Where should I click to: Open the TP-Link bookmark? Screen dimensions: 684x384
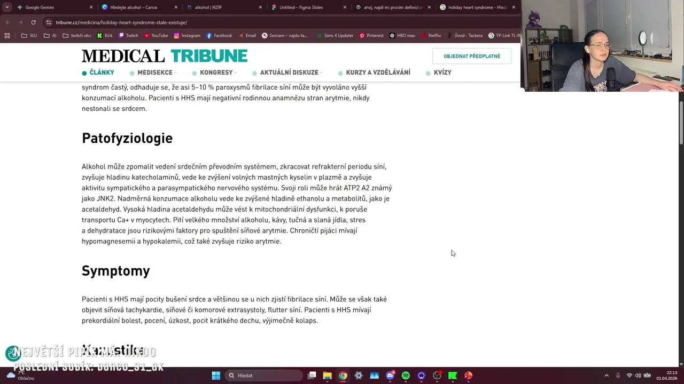[x=504, y=36]
